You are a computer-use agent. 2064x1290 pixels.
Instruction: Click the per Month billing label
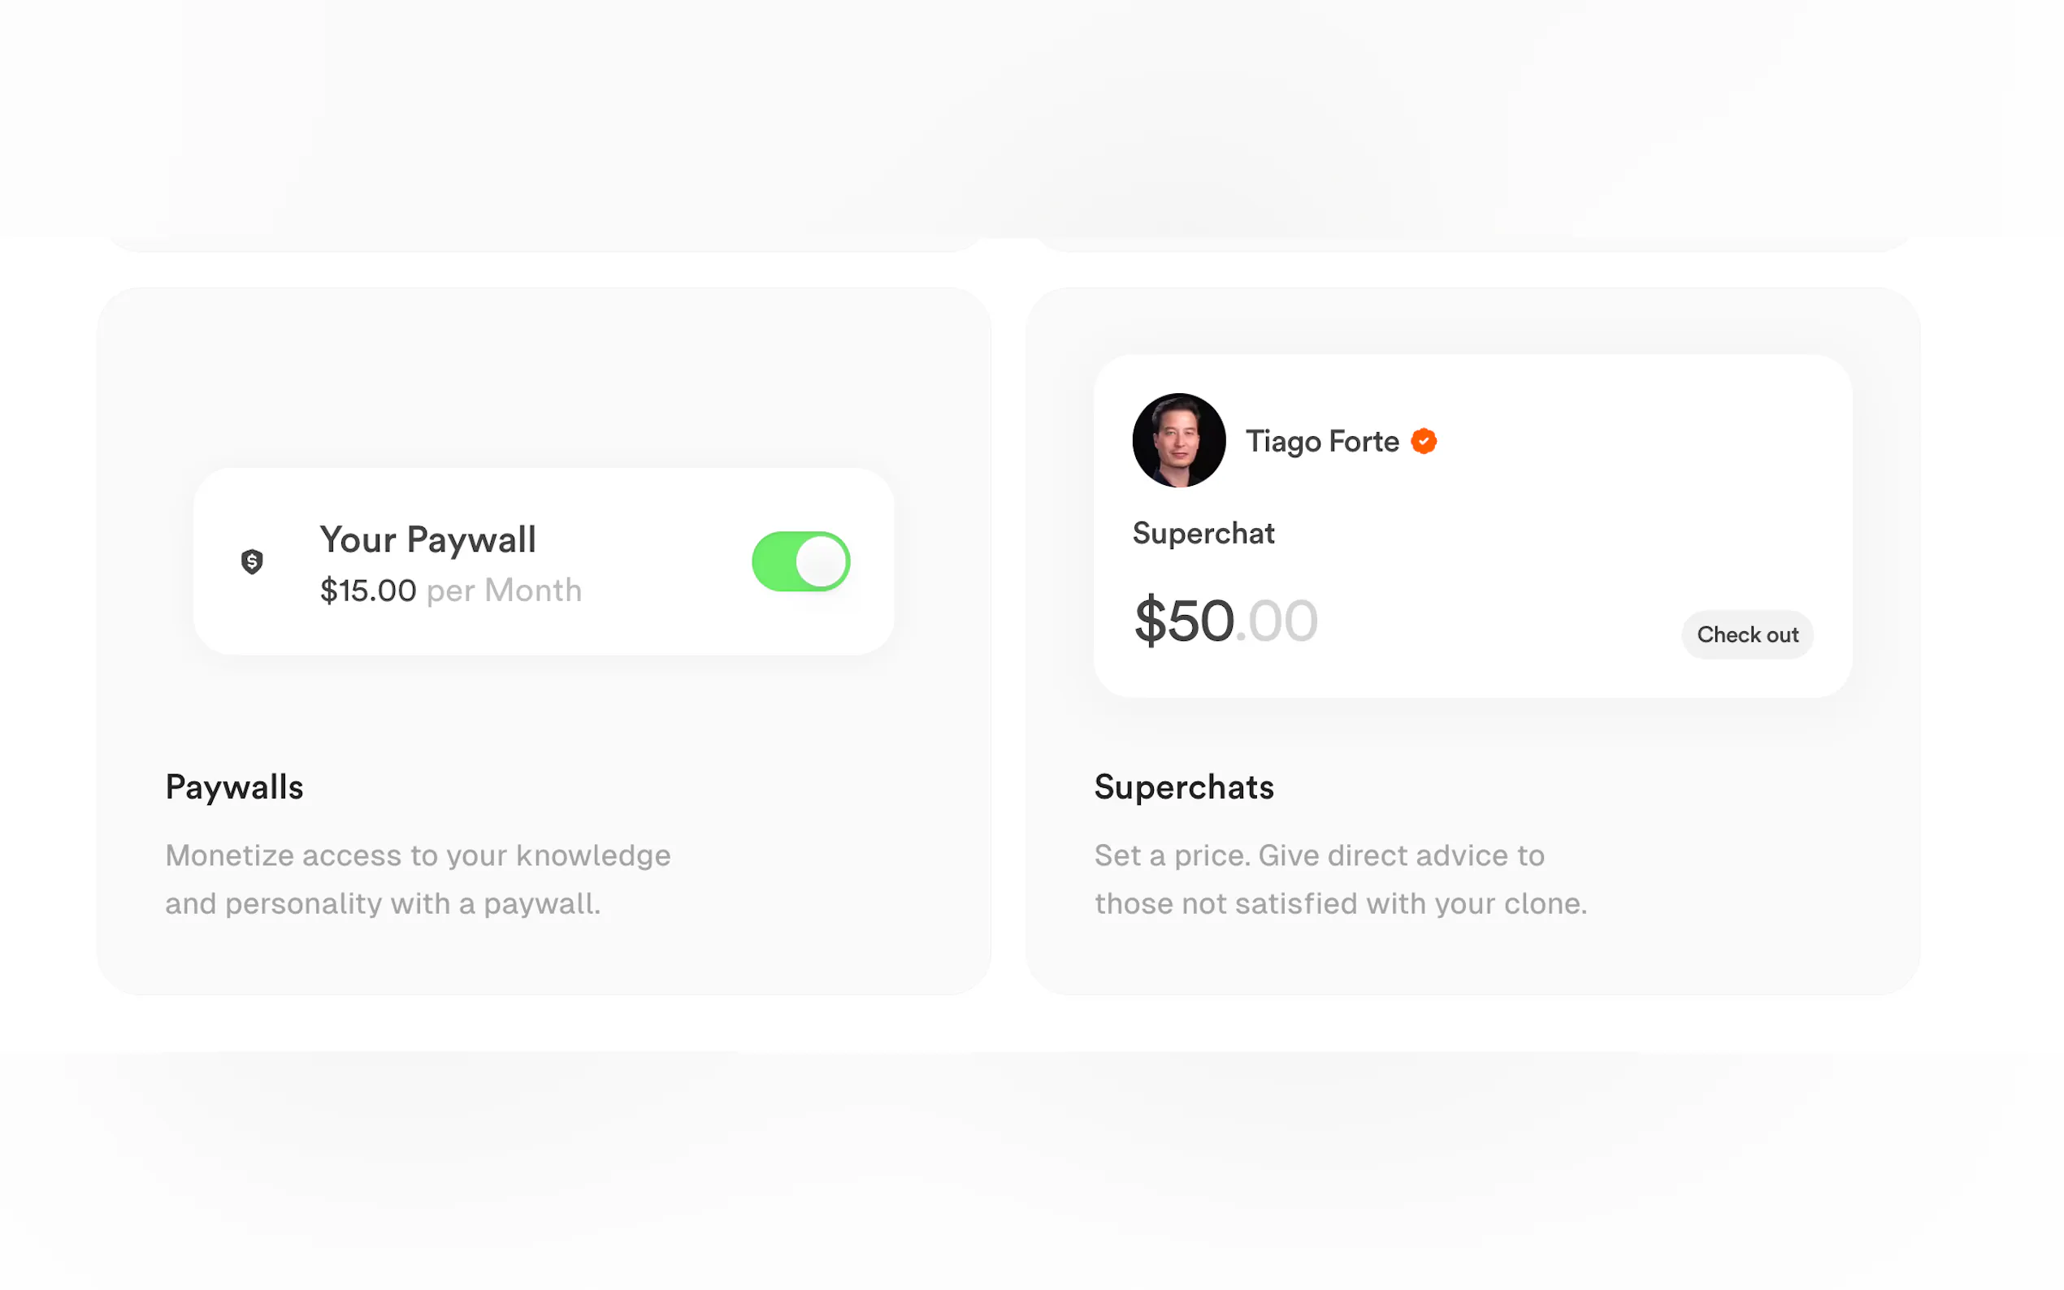505,591
